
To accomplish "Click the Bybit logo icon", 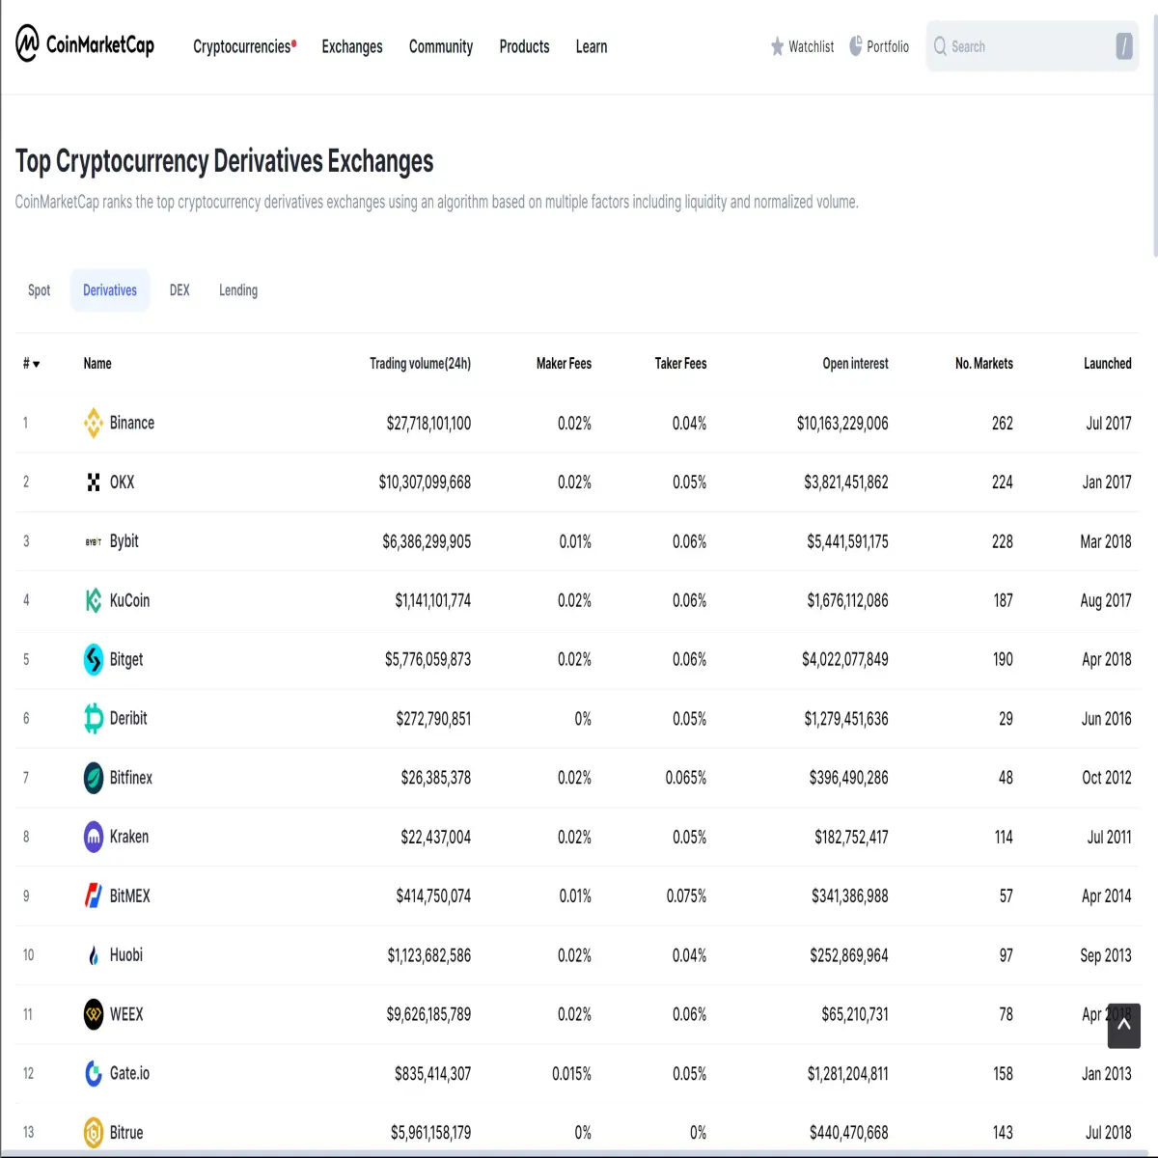I will pos(94,542).
